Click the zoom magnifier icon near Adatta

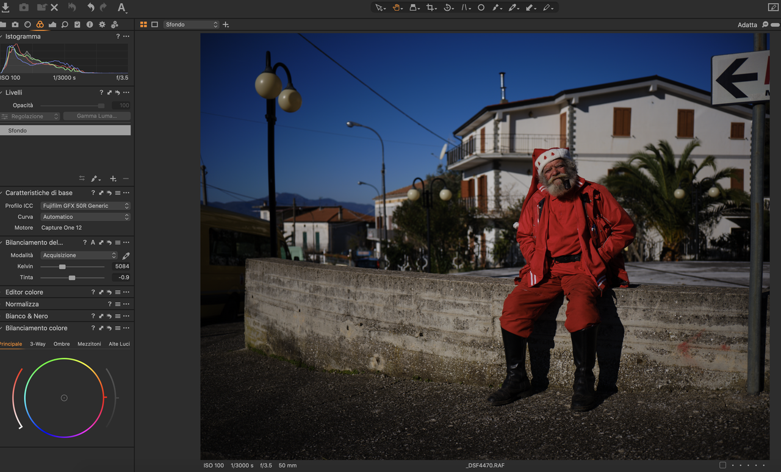coord(765,24)
